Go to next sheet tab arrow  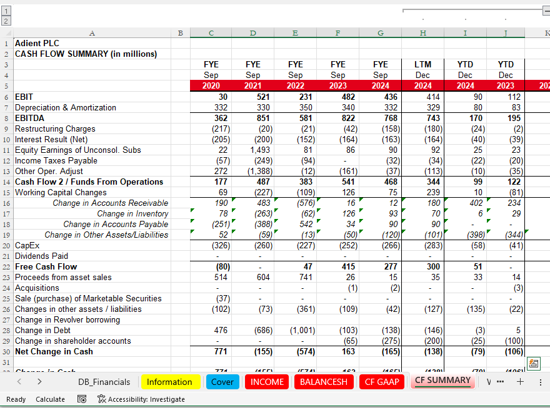tap(39, 381)
